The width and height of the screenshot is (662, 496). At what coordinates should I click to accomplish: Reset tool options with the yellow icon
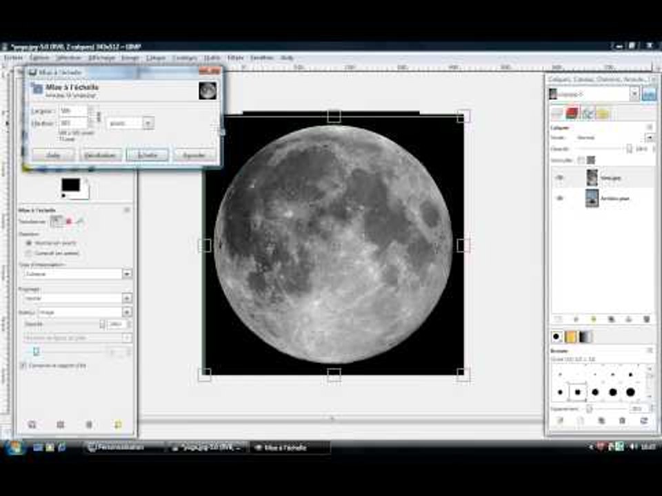[118, 424]
